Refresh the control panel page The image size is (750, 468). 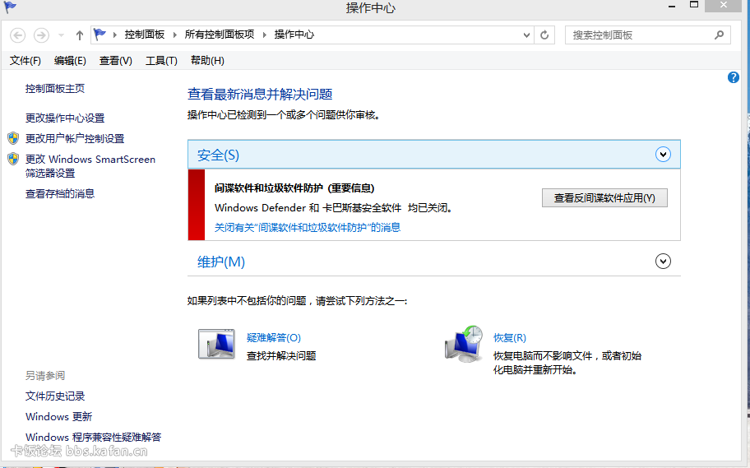coord(544,35)
